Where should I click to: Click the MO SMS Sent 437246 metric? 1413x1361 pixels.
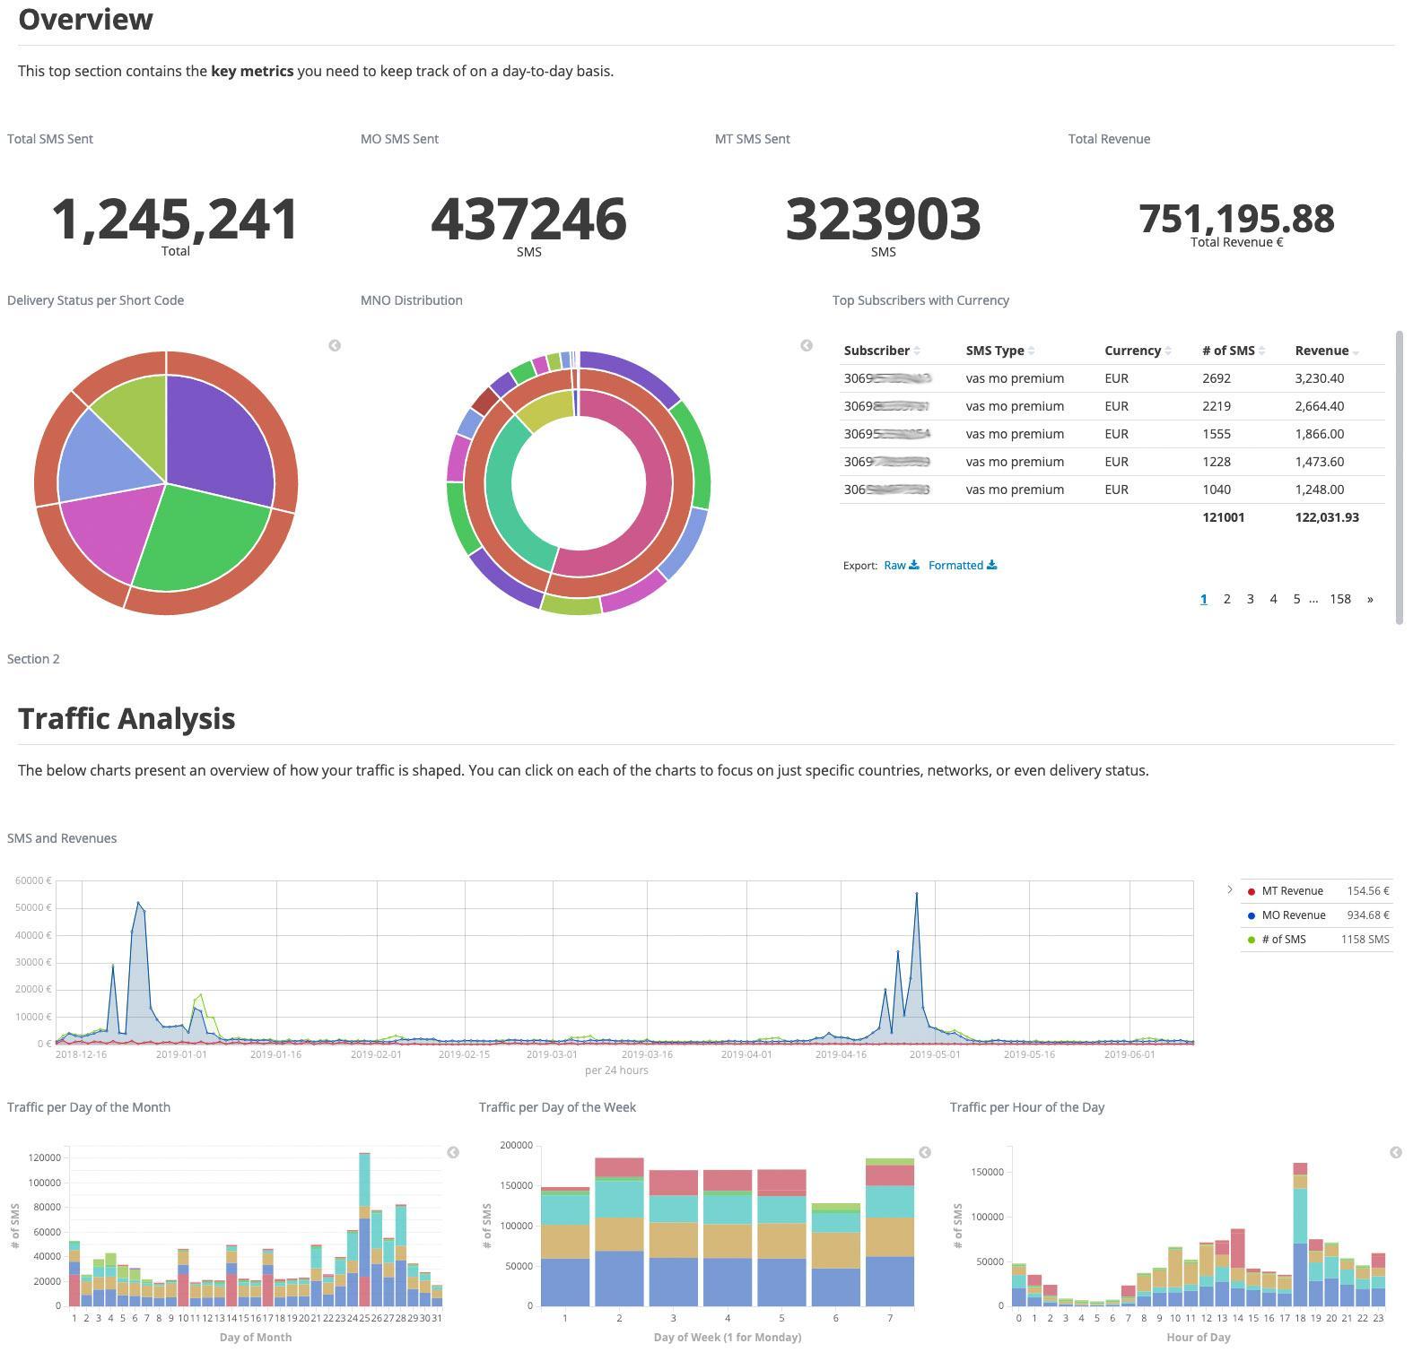pyautogui.click(x=528, y=220)
